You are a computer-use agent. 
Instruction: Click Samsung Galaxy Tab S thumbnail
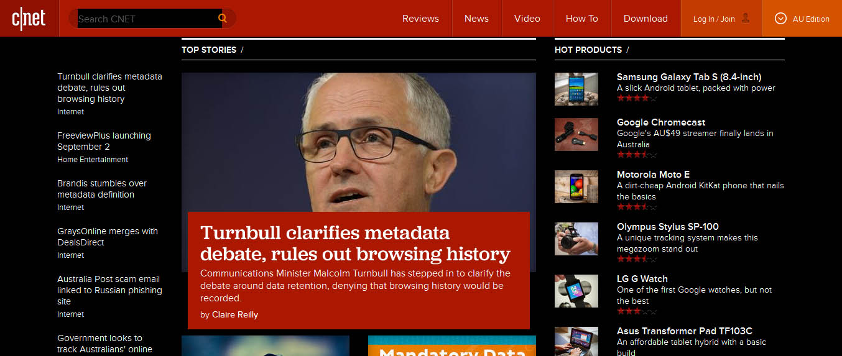(x=576, y=89)
